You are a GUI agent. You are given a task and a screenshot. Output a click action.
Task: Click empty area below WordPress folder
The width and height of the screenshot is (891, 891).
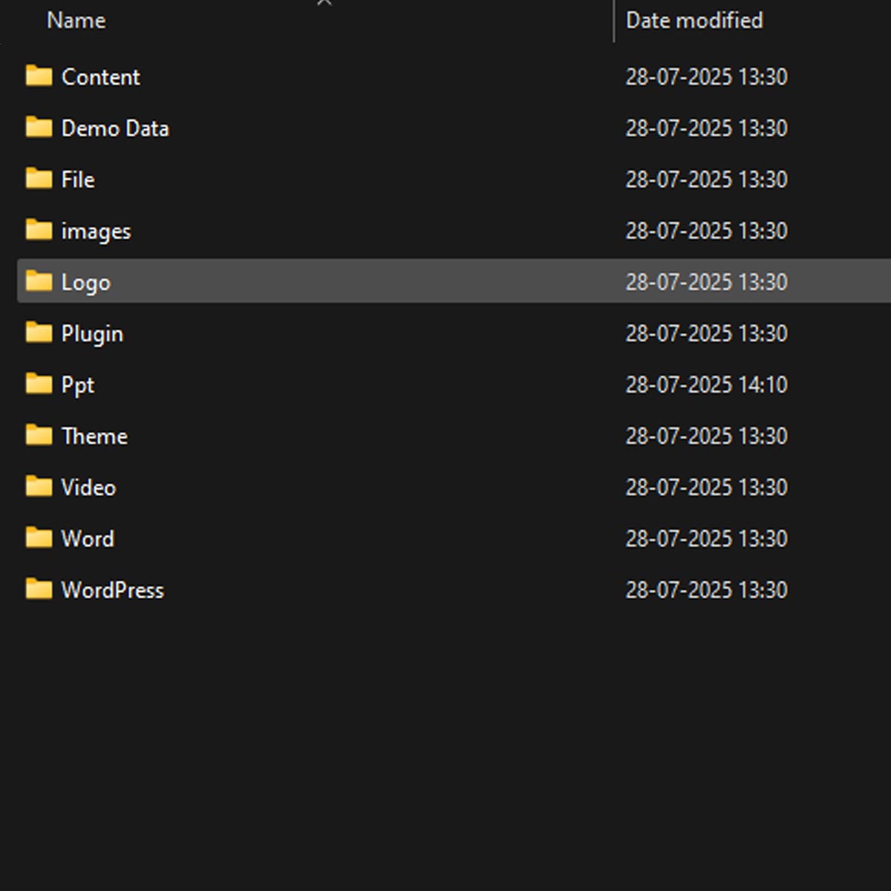point(446,742)
